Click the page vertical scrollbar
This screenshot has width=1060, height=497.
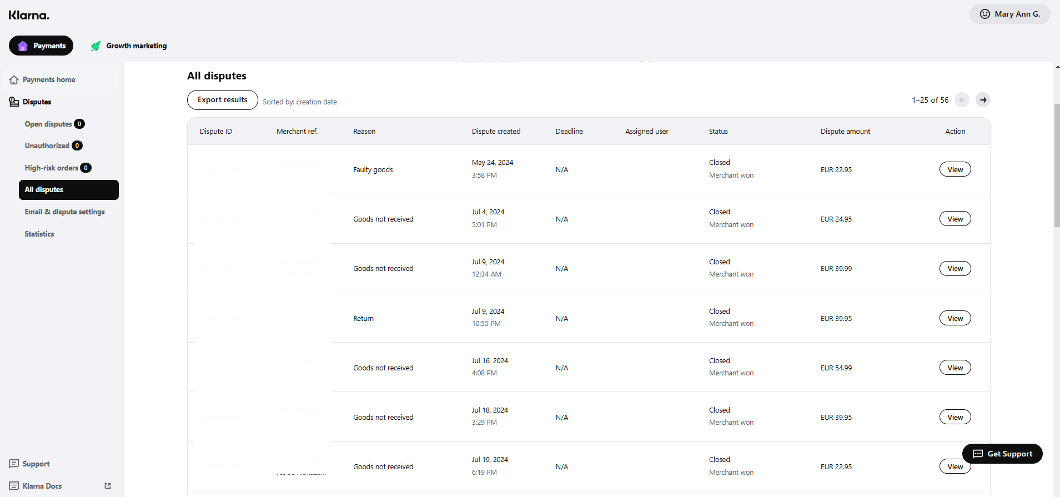1057,165
